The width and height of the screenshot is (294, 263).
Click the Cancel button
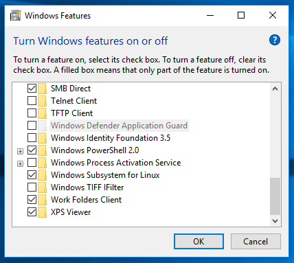(256, 241)
